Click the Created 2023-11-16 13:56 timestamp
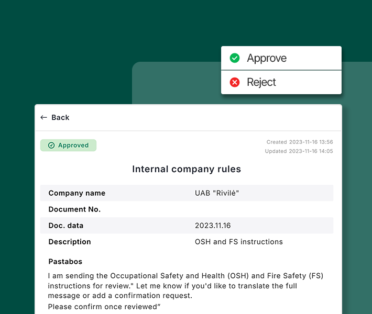Screen dimensions: 372x314 300,142
